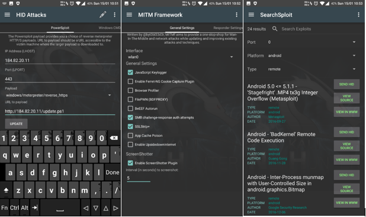Tap Wi-Fi status icon in HID Attacks status bar
366x217 pixels.
click(x=78, y=4)
